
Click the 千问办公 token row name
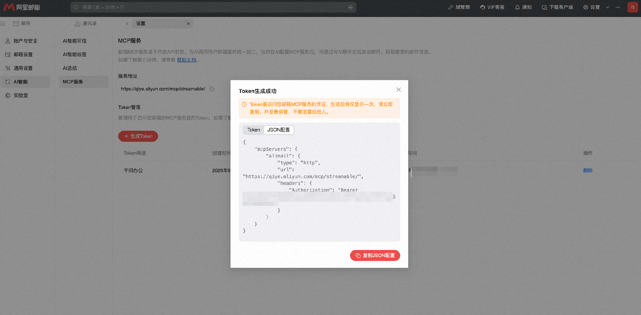pos(133,171)
